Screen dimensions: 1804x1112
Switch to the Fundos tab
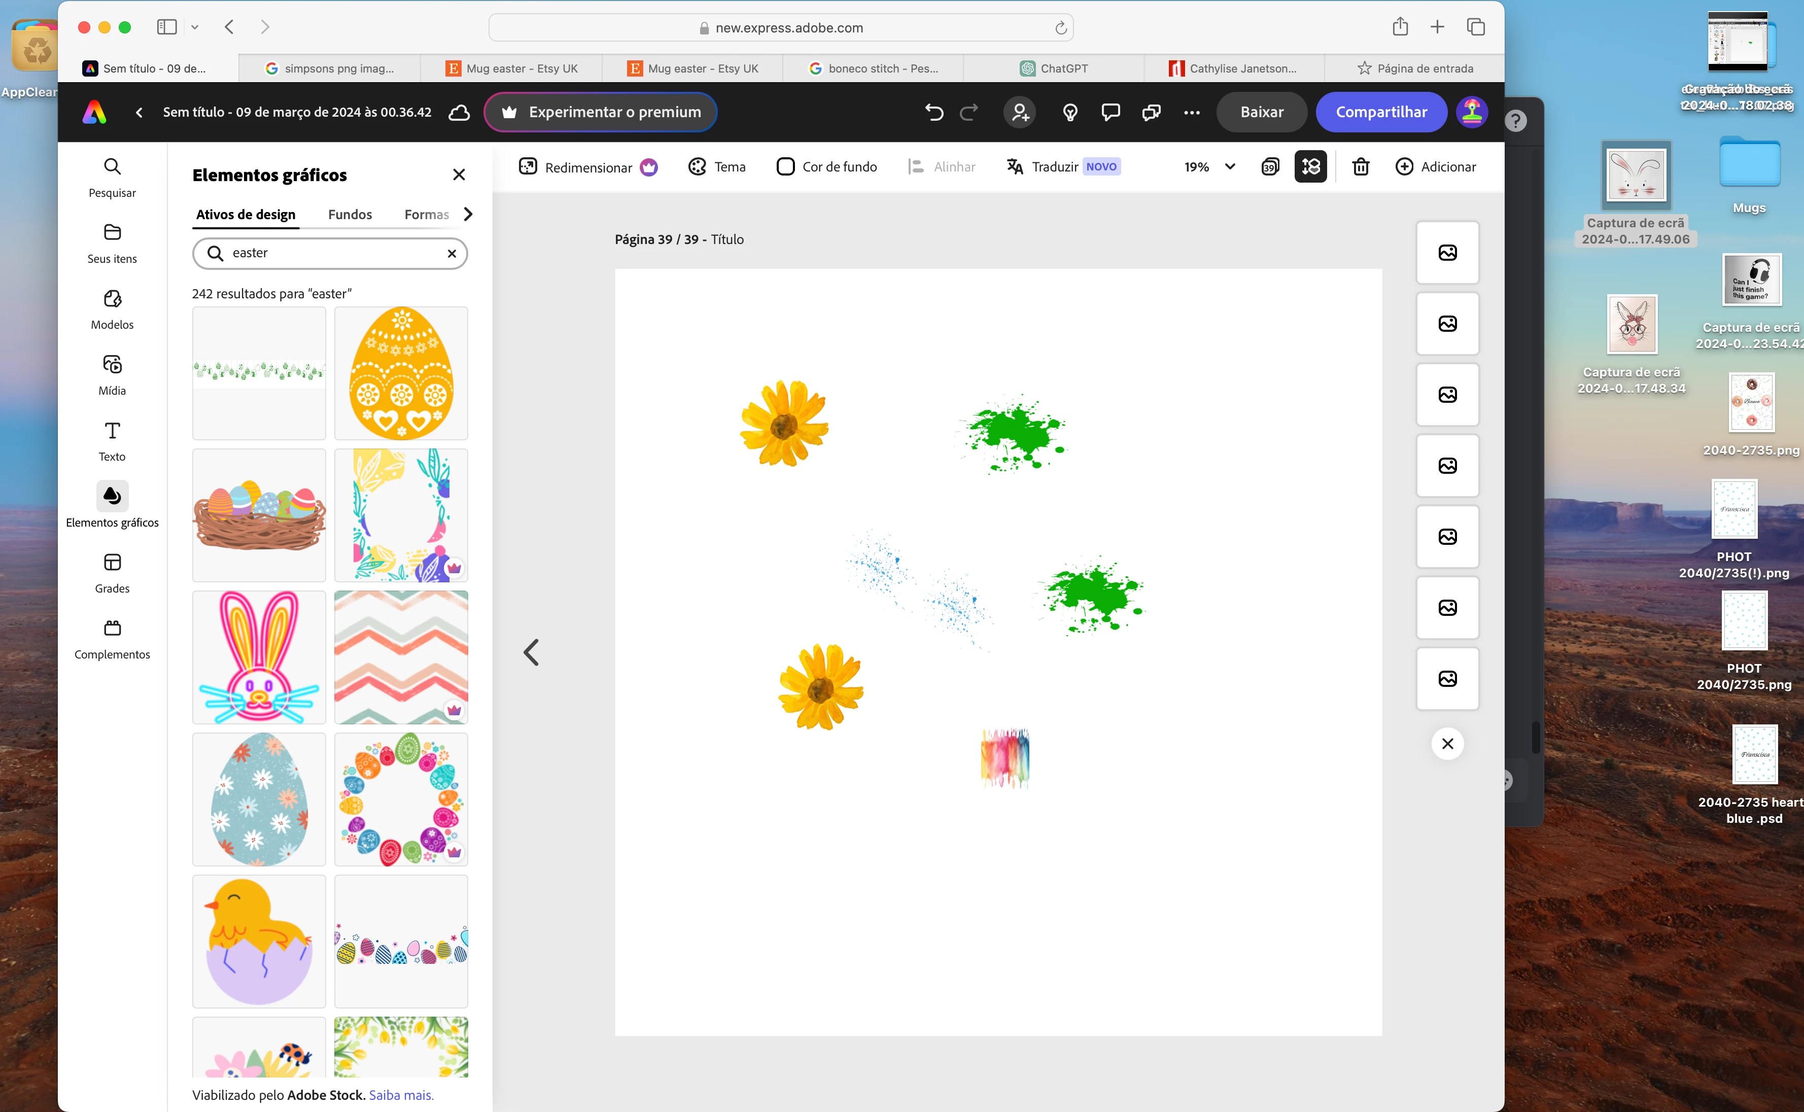click(x=350, y=214)
